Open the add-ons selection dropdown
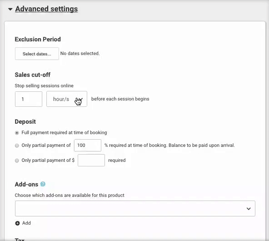The width and height of the screenshot is (269, 241). pyautogui.click(x=135, y=208)
